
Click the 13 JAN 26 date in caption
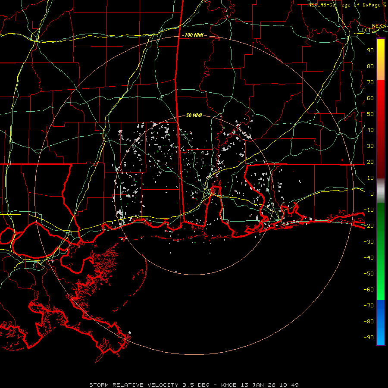(258, 385)
